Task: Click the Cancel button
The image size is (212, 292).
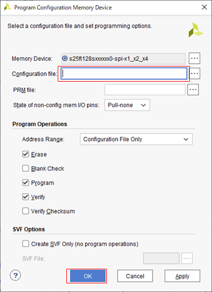Action: pos(135,276)
